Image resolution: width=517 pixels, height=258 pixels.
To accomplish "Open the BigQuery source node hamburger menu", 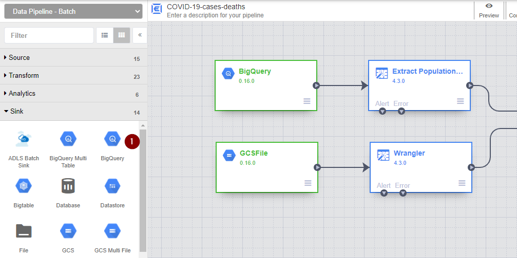I will [x=307, y=101].
